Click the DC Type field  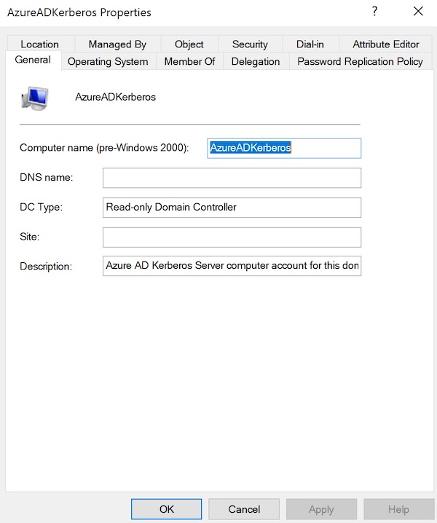[x=232, y=208]
